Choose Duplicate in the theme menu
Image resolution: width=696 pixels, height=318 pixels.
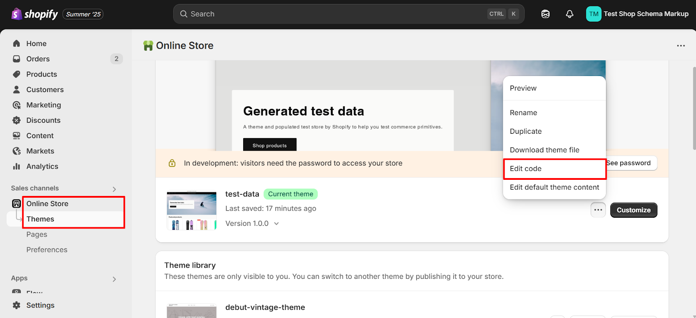click(554, 131)
